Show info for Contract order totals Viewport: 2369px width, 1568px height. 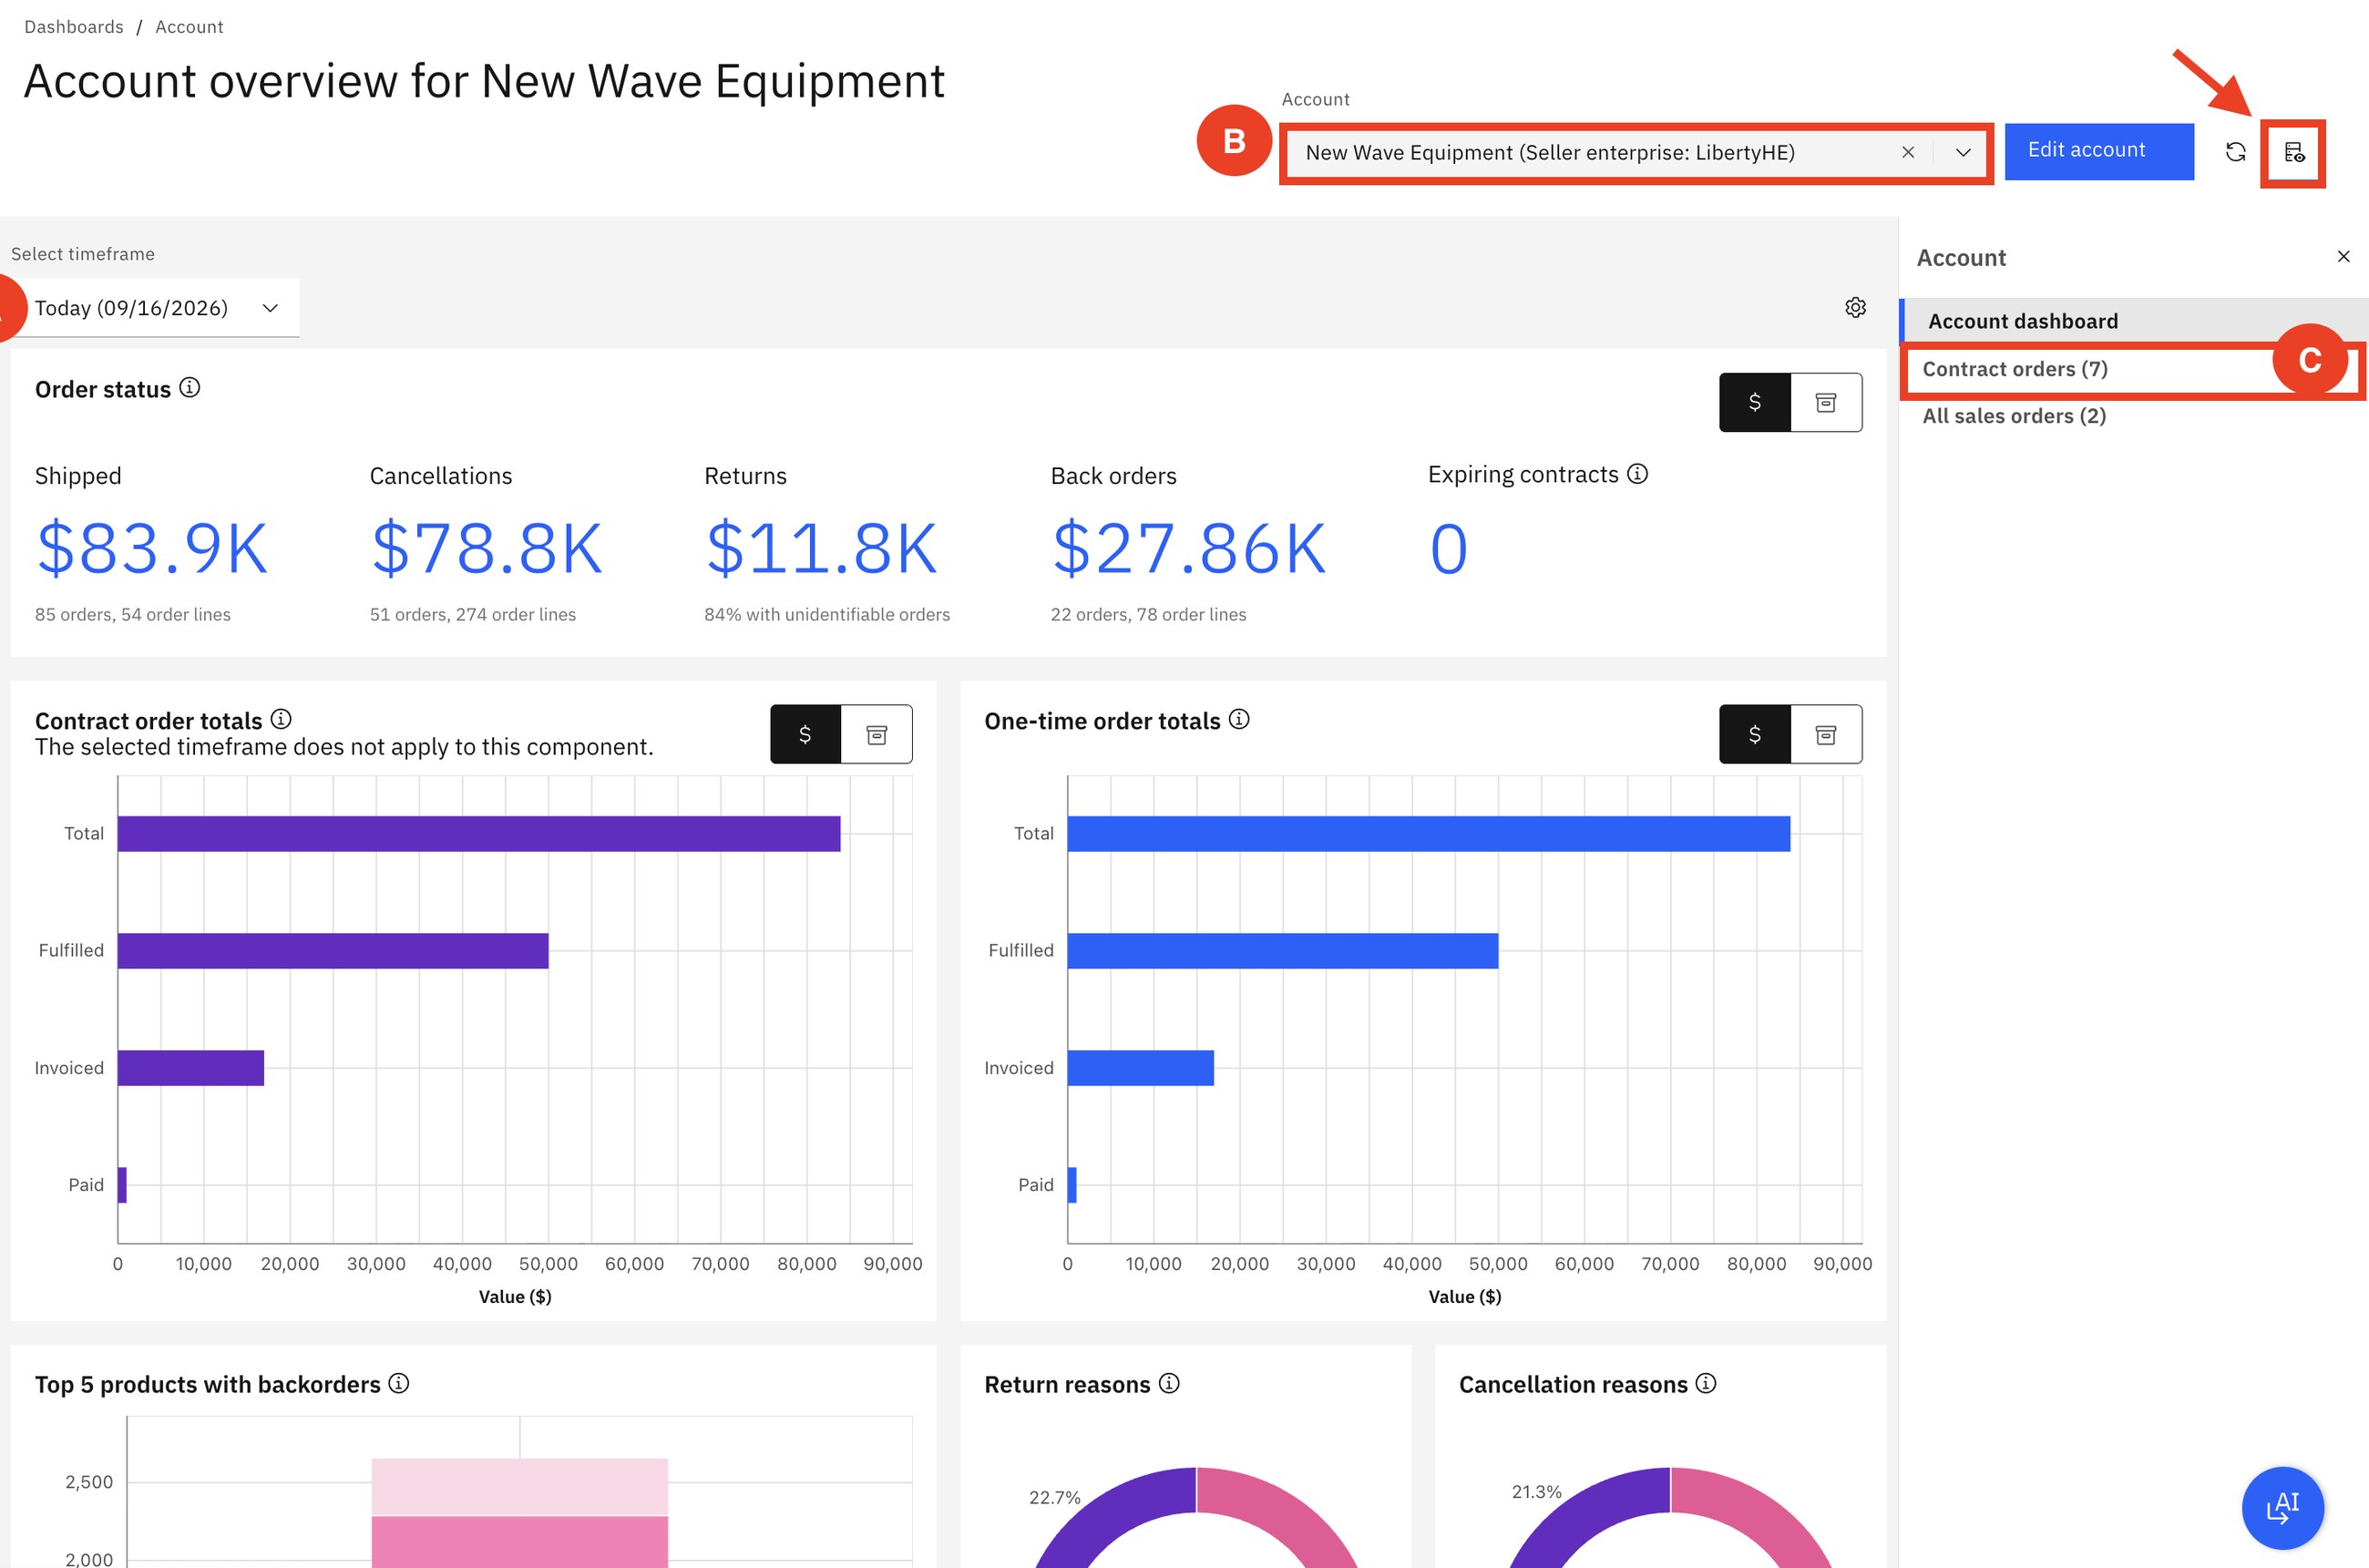281,719
